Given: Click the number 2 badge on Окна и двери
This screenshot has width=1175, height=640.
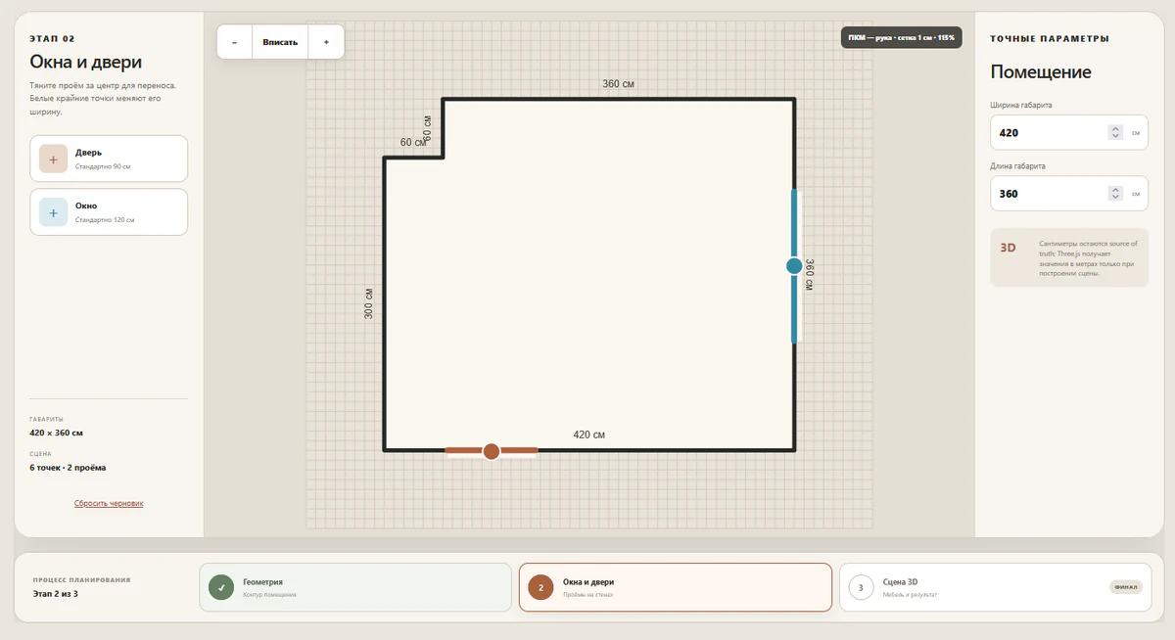Looking at the screenshot, I should (540, 587).
